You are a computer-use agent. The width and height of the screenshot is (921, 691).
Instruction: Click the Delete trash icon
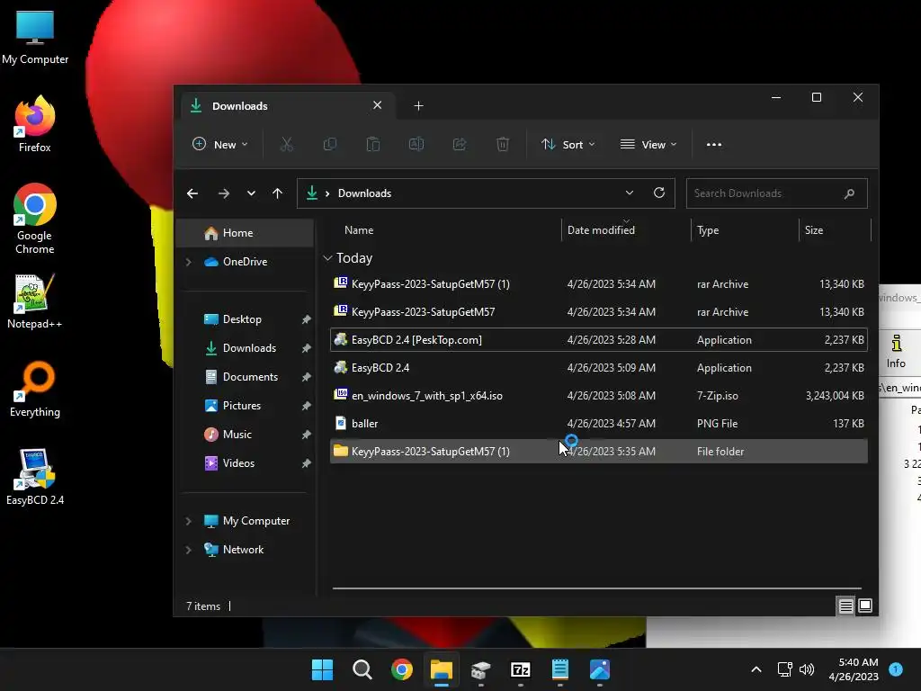coord(503,145)
